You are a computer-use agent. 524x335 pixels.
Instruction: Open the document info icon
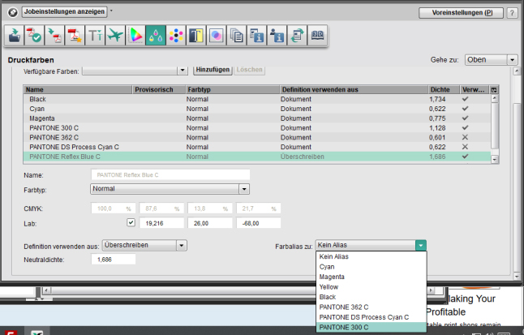(x=256, y=35)
